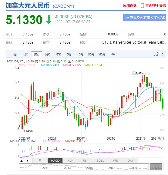Click the down triangle indicator arrow

pos(28,161)
